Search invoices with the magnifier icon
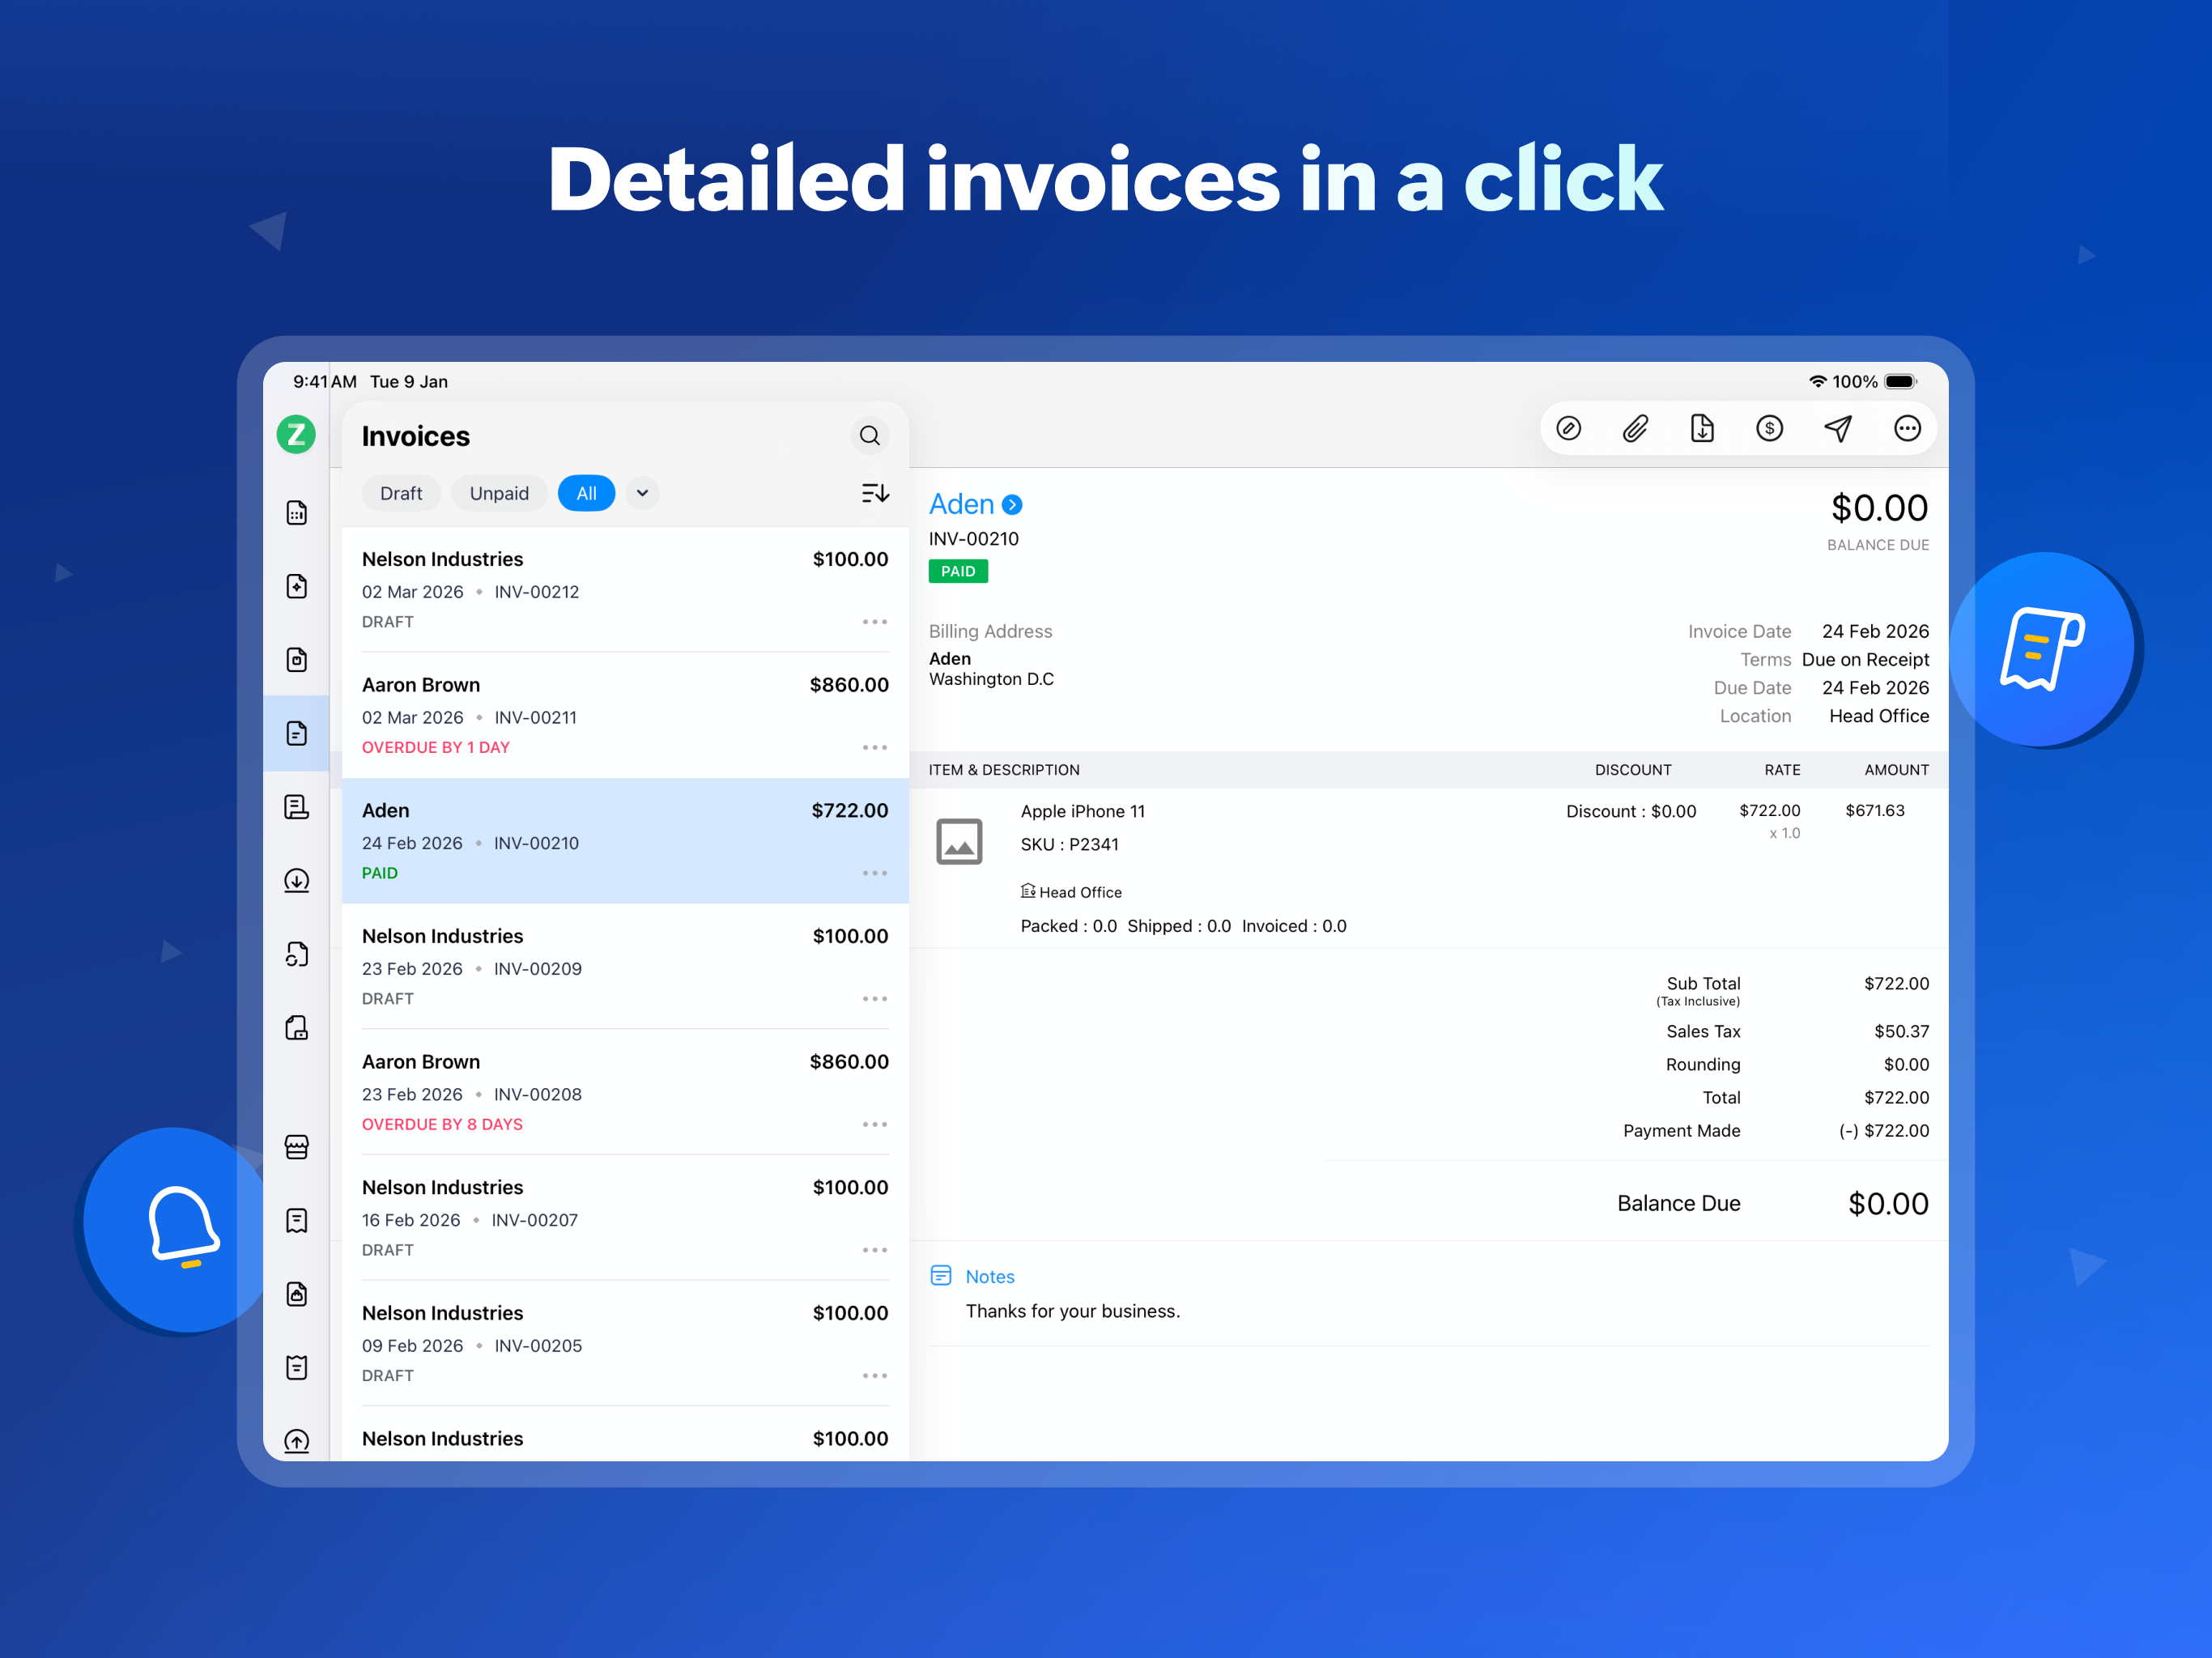The width and height of the screenshot is (2212, 1658). coord(870,435)
